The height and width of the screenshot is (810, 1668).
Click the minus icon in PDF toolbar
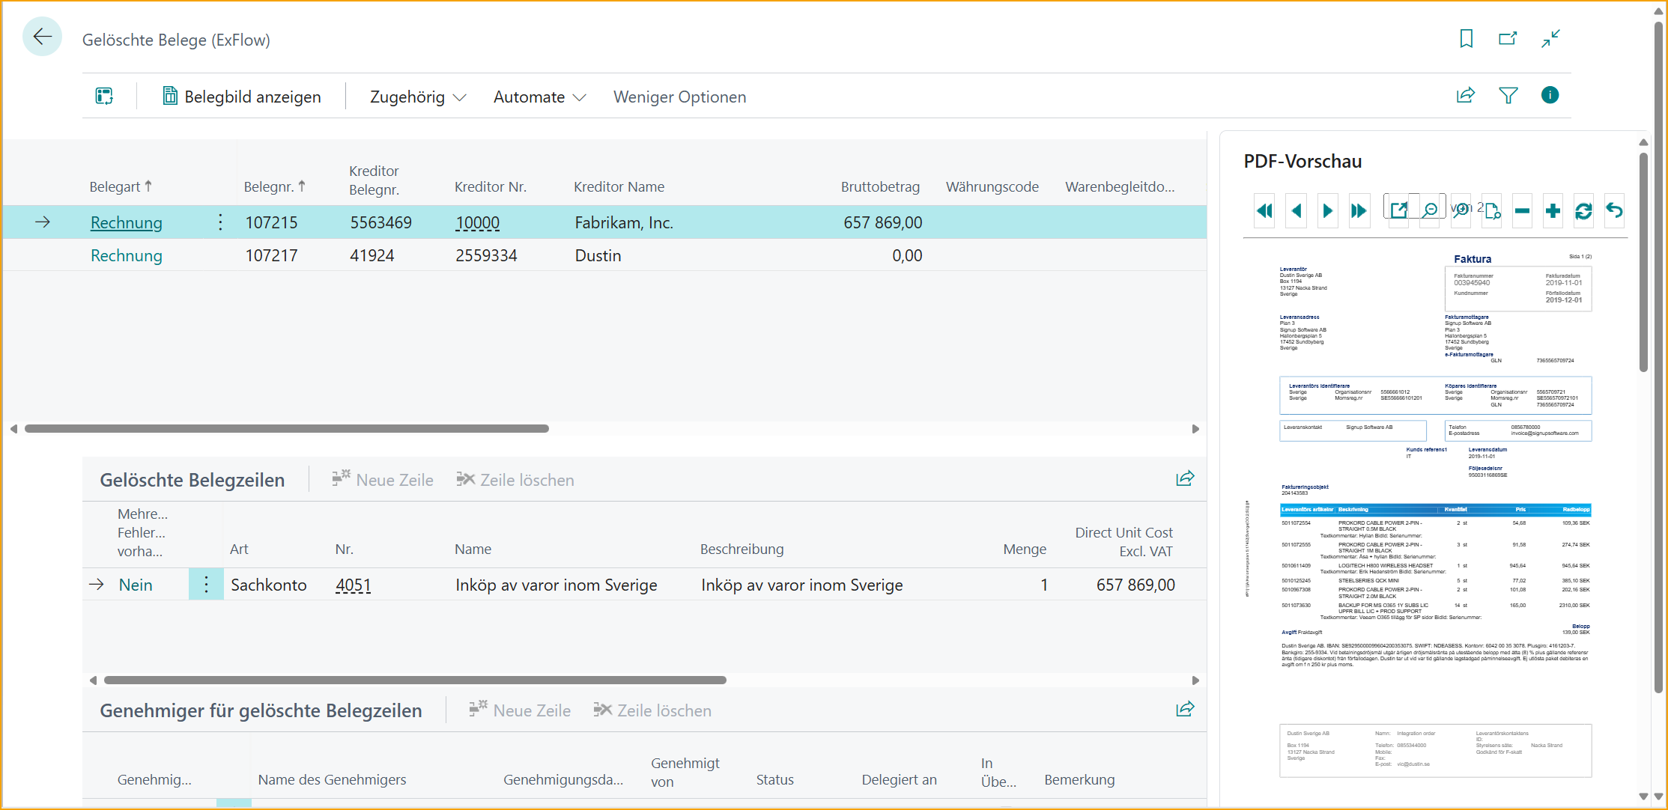coord(1522,211)
